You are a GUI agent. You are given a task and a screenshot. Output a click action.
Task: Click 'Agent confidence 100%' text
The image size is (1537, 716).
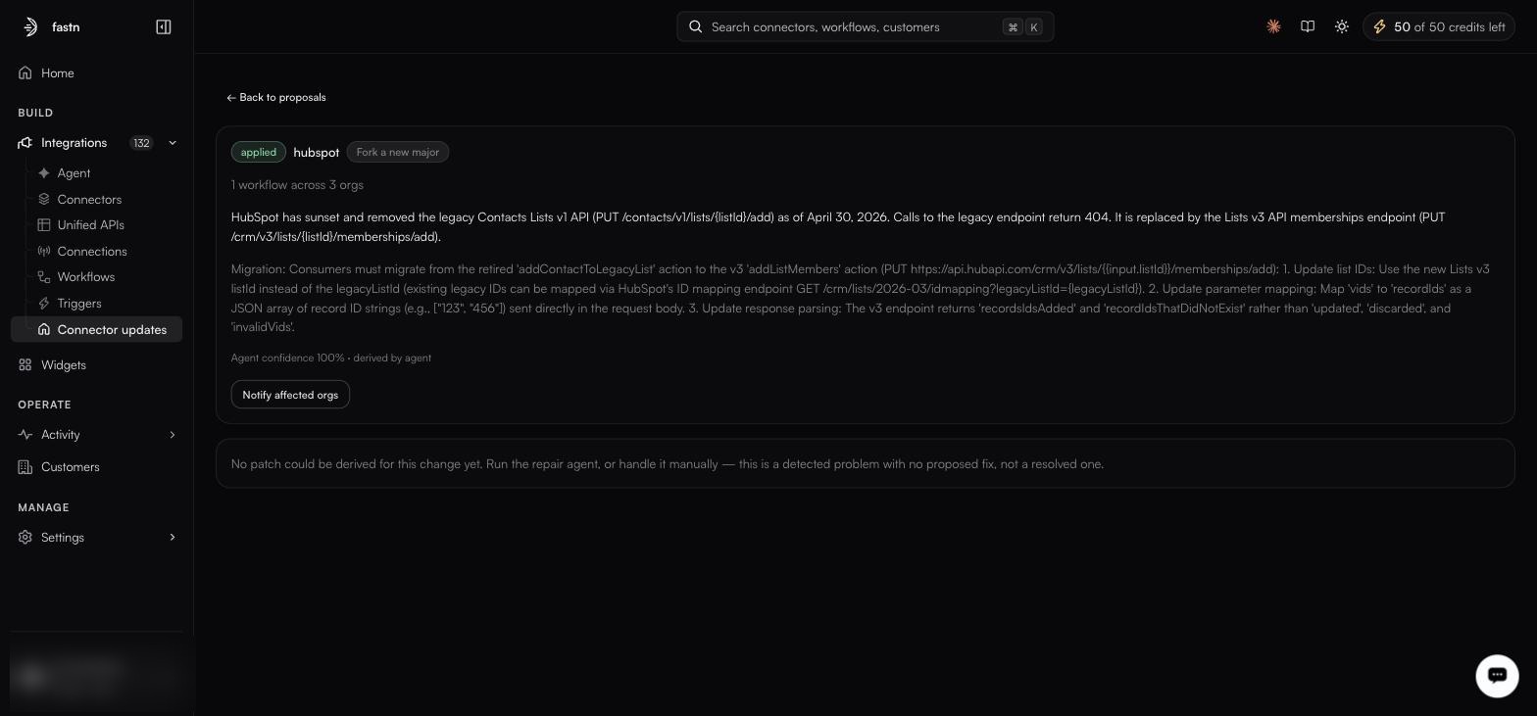point(288,358)
